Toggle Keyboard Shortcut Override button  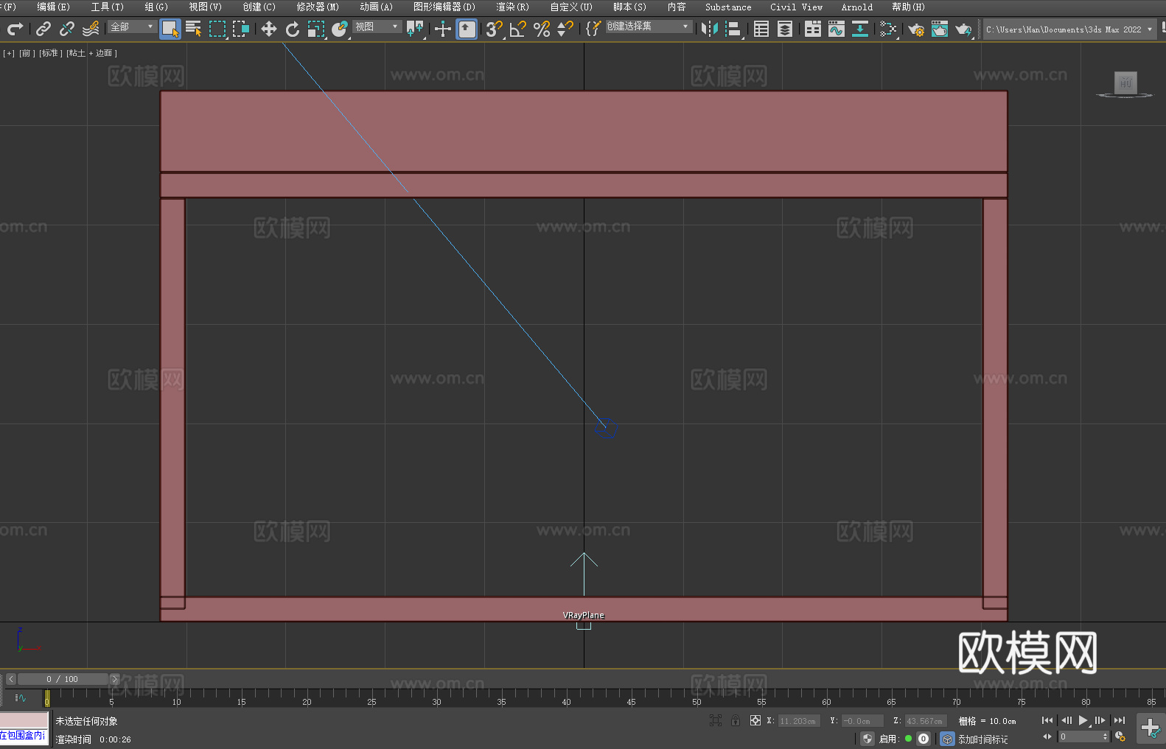[x=467, y=29]
